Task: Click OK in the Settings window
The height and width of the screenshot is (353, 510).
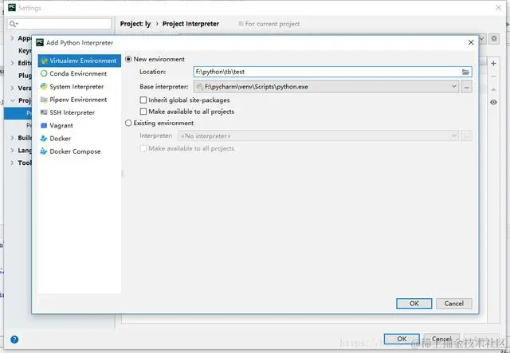Action: pos(402,339)
